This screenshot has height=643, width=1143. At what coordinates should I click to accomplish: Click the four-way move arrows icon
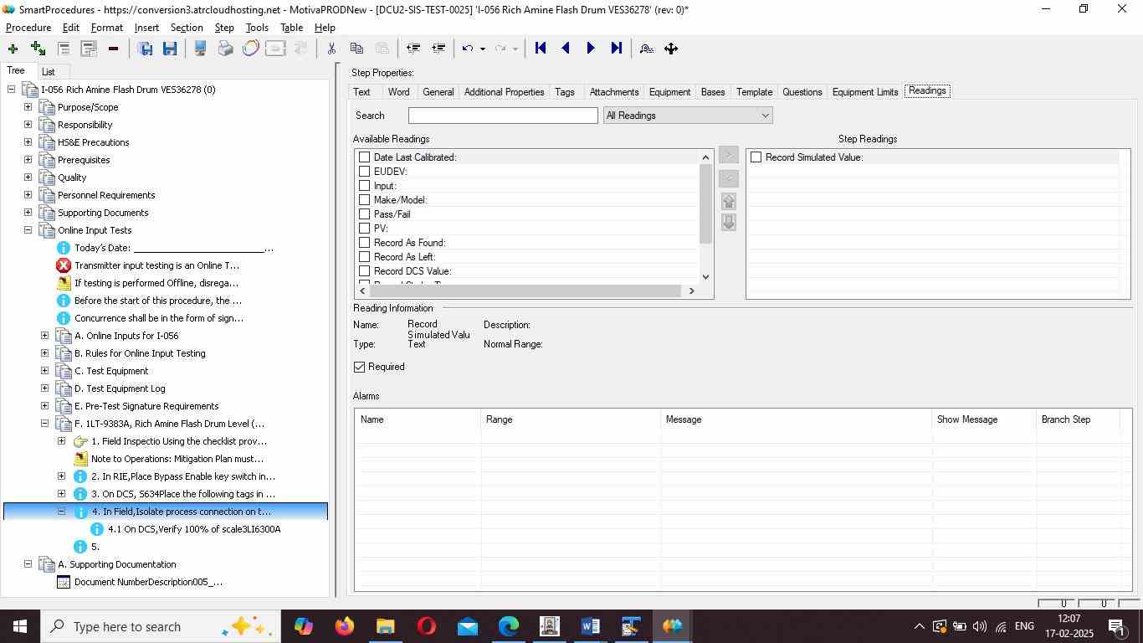coord(671,49)
